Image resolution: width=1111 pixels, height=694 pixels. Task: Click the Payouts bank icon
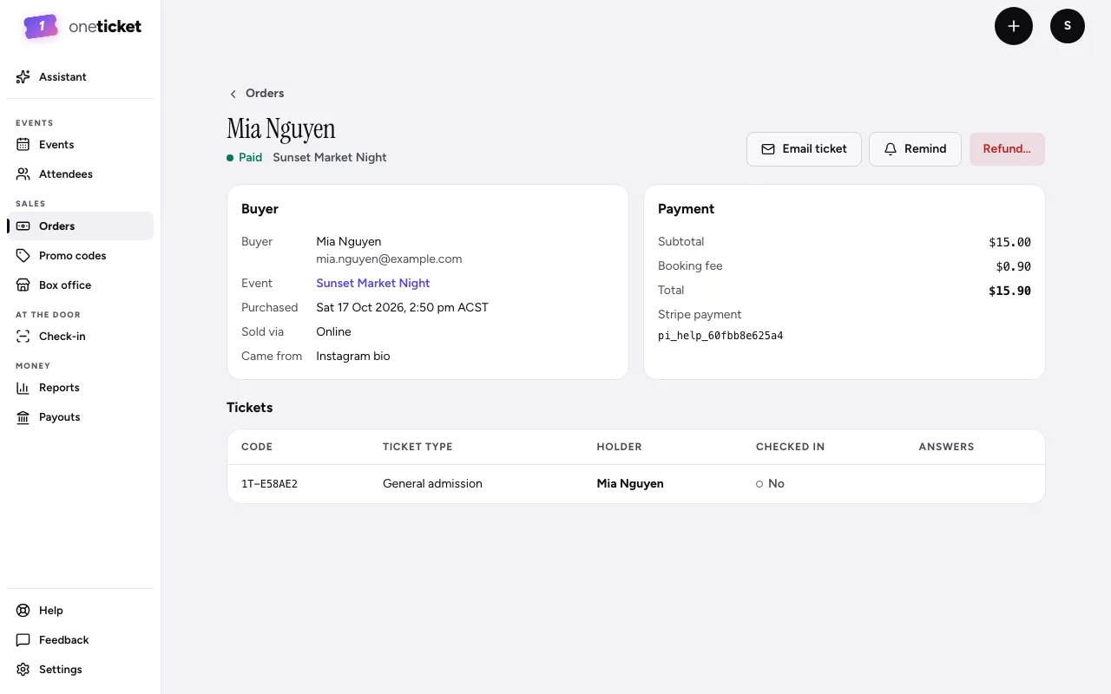click(23, 417)
